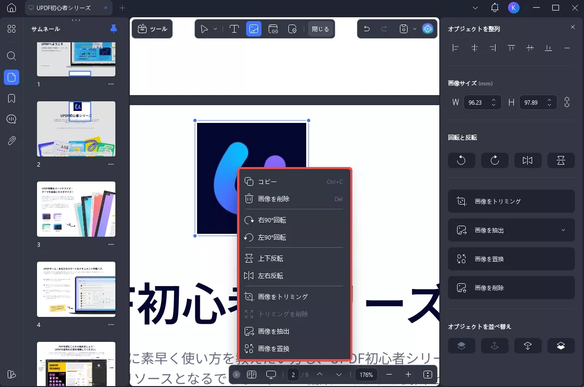Undo the last action
The width and height of the screenshot is (584, 387).
[367, 29]
